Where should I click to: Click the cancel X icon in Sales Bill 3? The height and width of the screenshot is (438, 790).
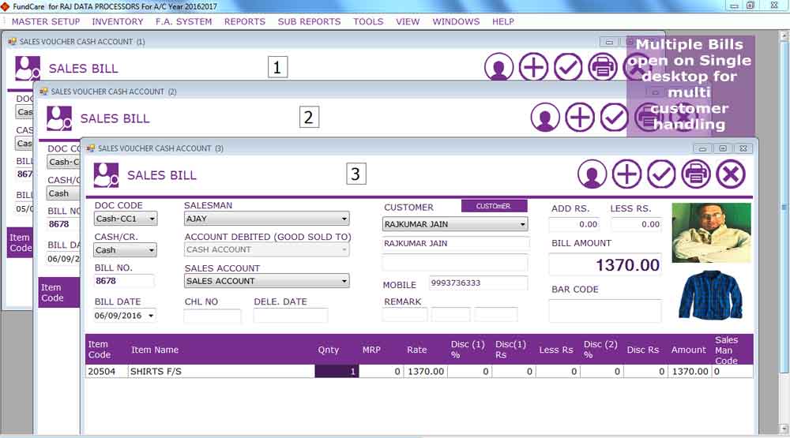[731, 174]
